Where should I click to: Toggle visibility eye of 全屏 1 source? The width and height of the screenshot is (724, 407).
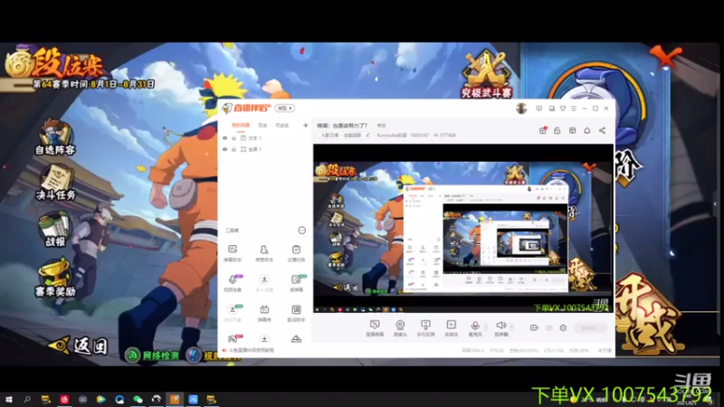click(x=224, y=149)
